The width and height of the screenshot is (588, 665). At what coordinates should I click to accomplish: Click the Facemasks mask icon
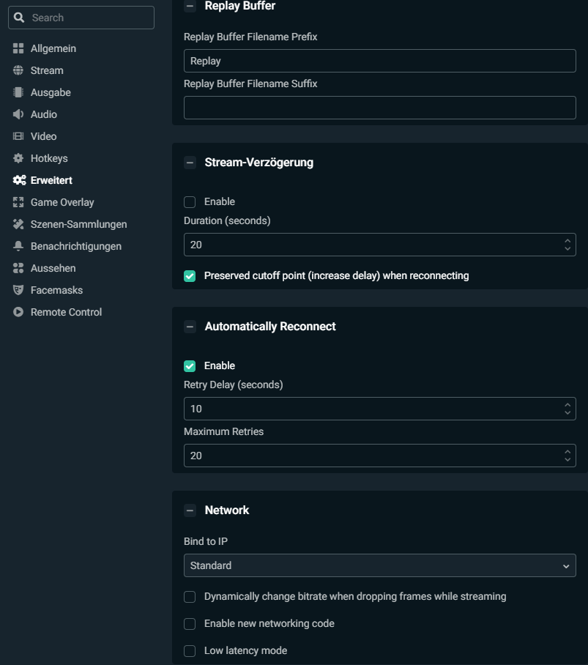click(18, 290)
